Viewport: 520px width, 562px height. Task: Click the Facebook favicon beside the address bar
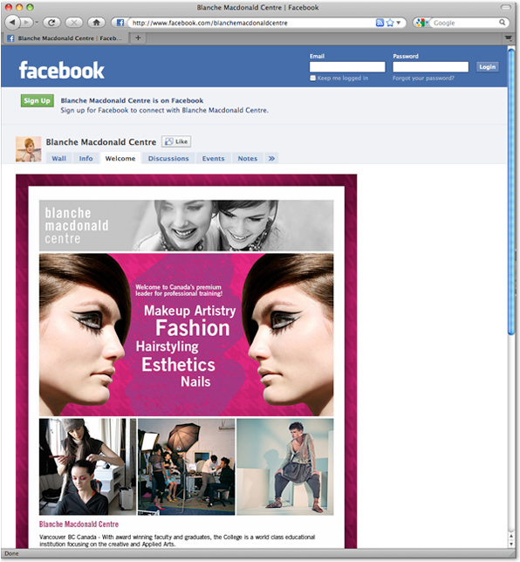point(120,23)
